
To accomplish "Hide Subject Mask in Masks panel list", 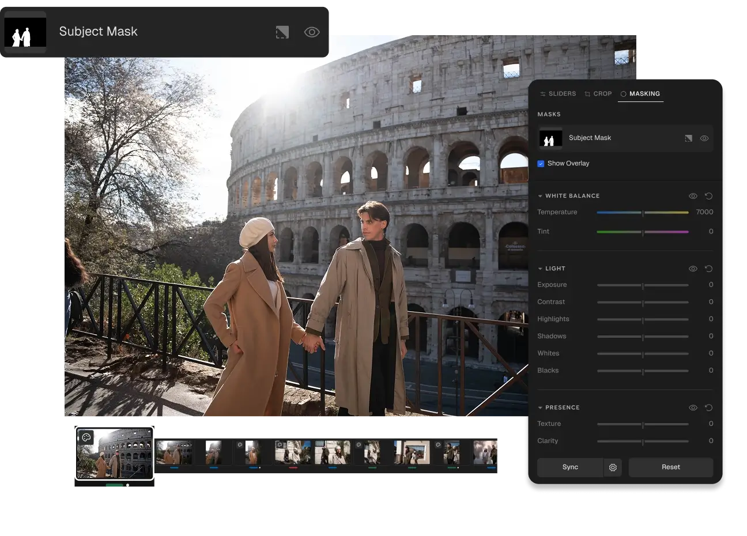I will 704,138.
